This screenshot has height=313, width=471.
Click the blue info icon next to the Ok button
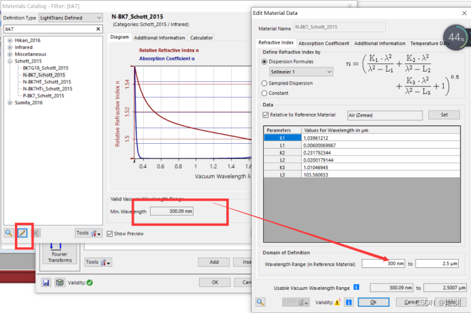[x=349, y=302]
